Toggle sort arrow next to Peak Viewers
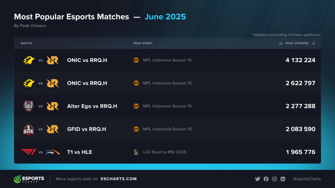This screenshot has height=188, width=335. point(314,43)
